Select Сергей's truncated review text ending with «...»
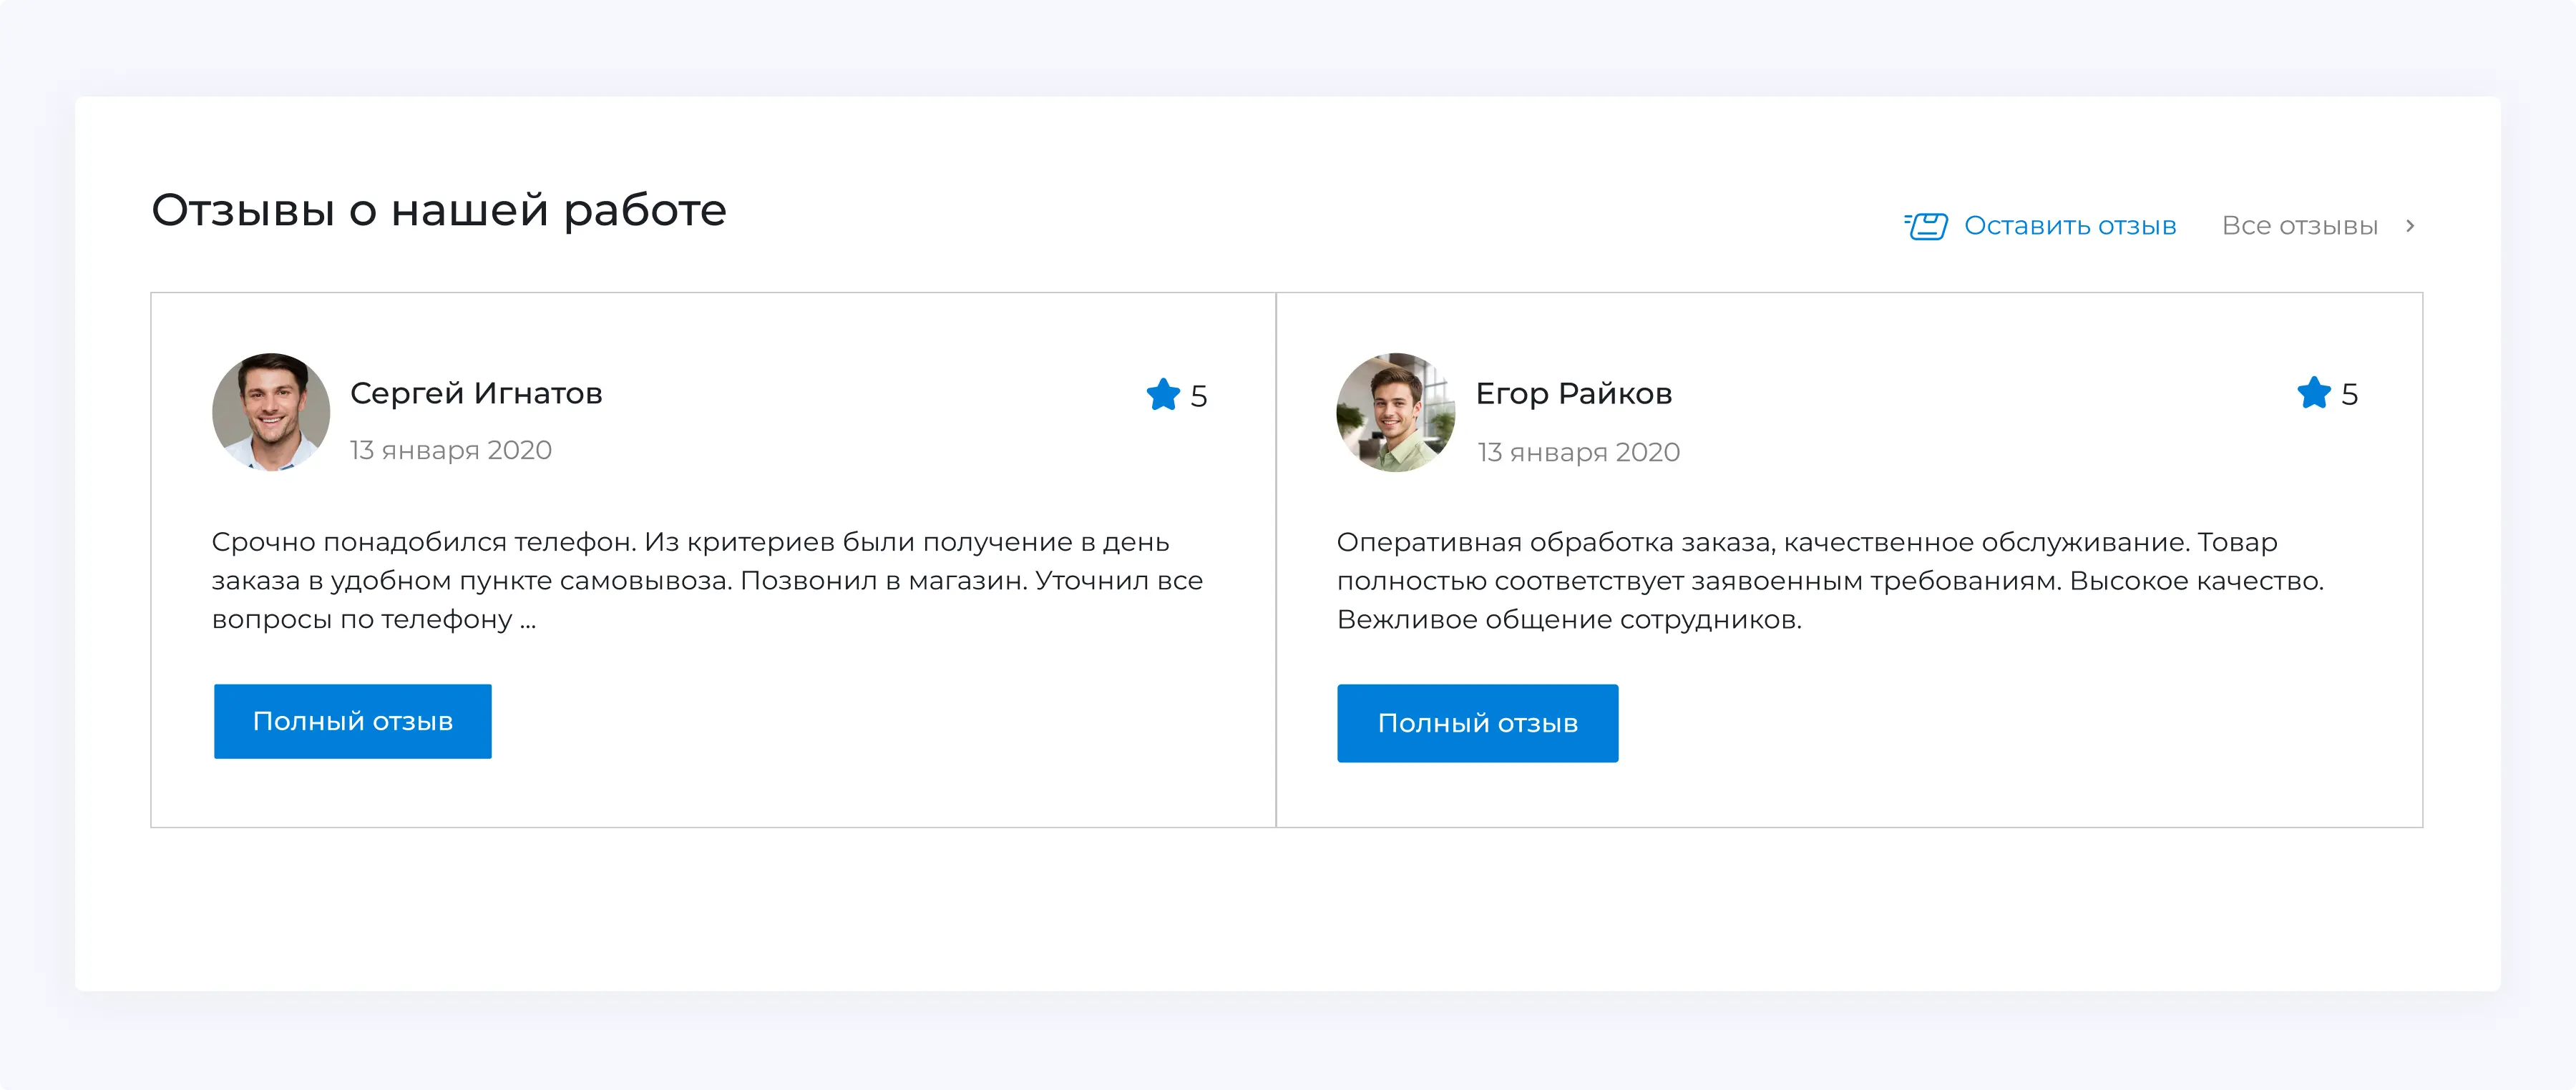 (700, 581)
